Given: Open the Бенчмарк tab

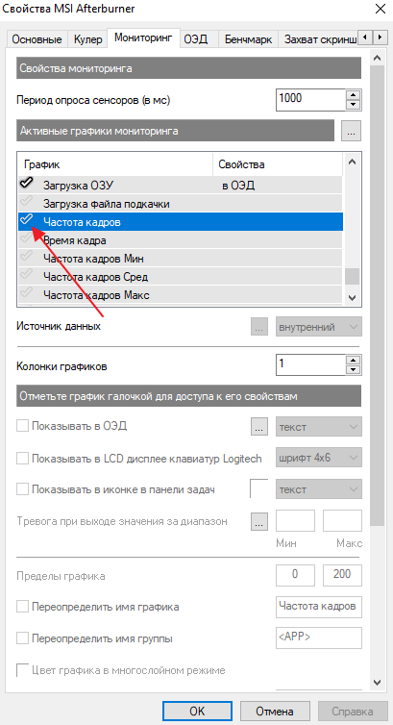Looking at the screenshot, I should pos(249,39).
